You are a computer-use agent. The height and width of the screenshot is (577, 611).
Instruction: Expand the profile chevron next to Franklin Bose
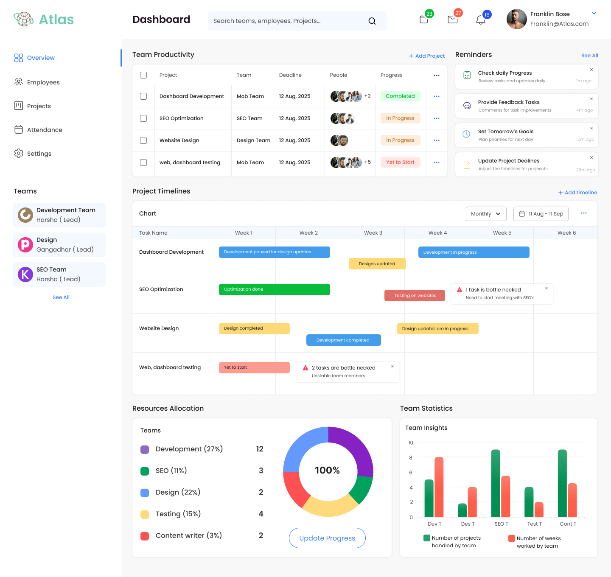[594, 13]
